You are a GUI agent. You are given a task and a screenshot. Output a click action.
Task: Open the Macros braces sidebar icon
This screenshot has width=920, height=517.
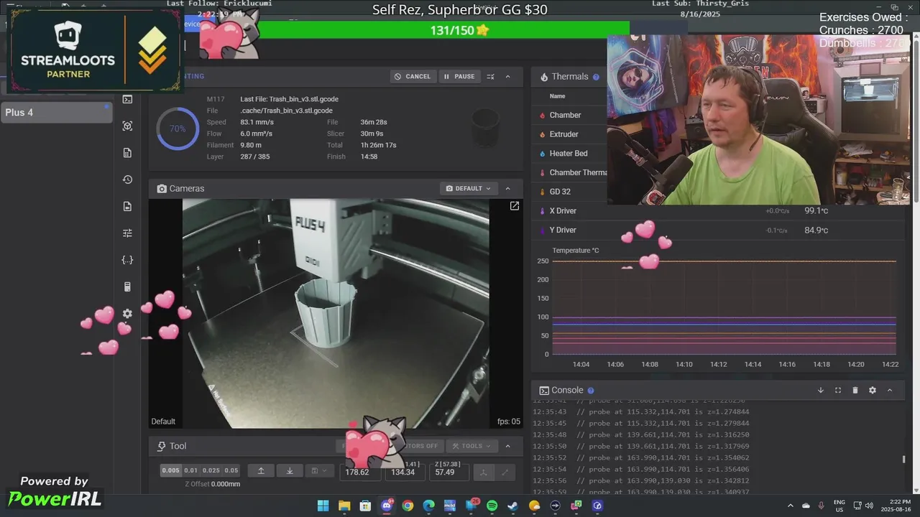click(127, 260)
